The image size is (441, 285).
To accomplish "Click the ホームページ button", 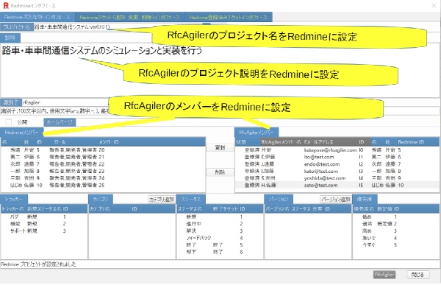I will 60,122.
